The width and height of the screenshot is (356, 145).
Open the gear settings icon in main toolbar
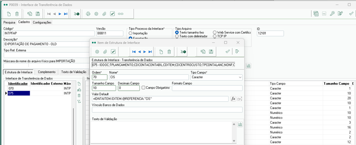[x=96, y=14]
